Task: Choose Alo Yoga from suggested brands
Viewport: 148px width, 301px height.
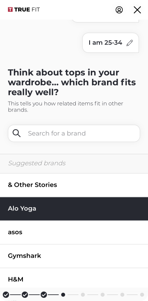Action: [x=74, y=209]
